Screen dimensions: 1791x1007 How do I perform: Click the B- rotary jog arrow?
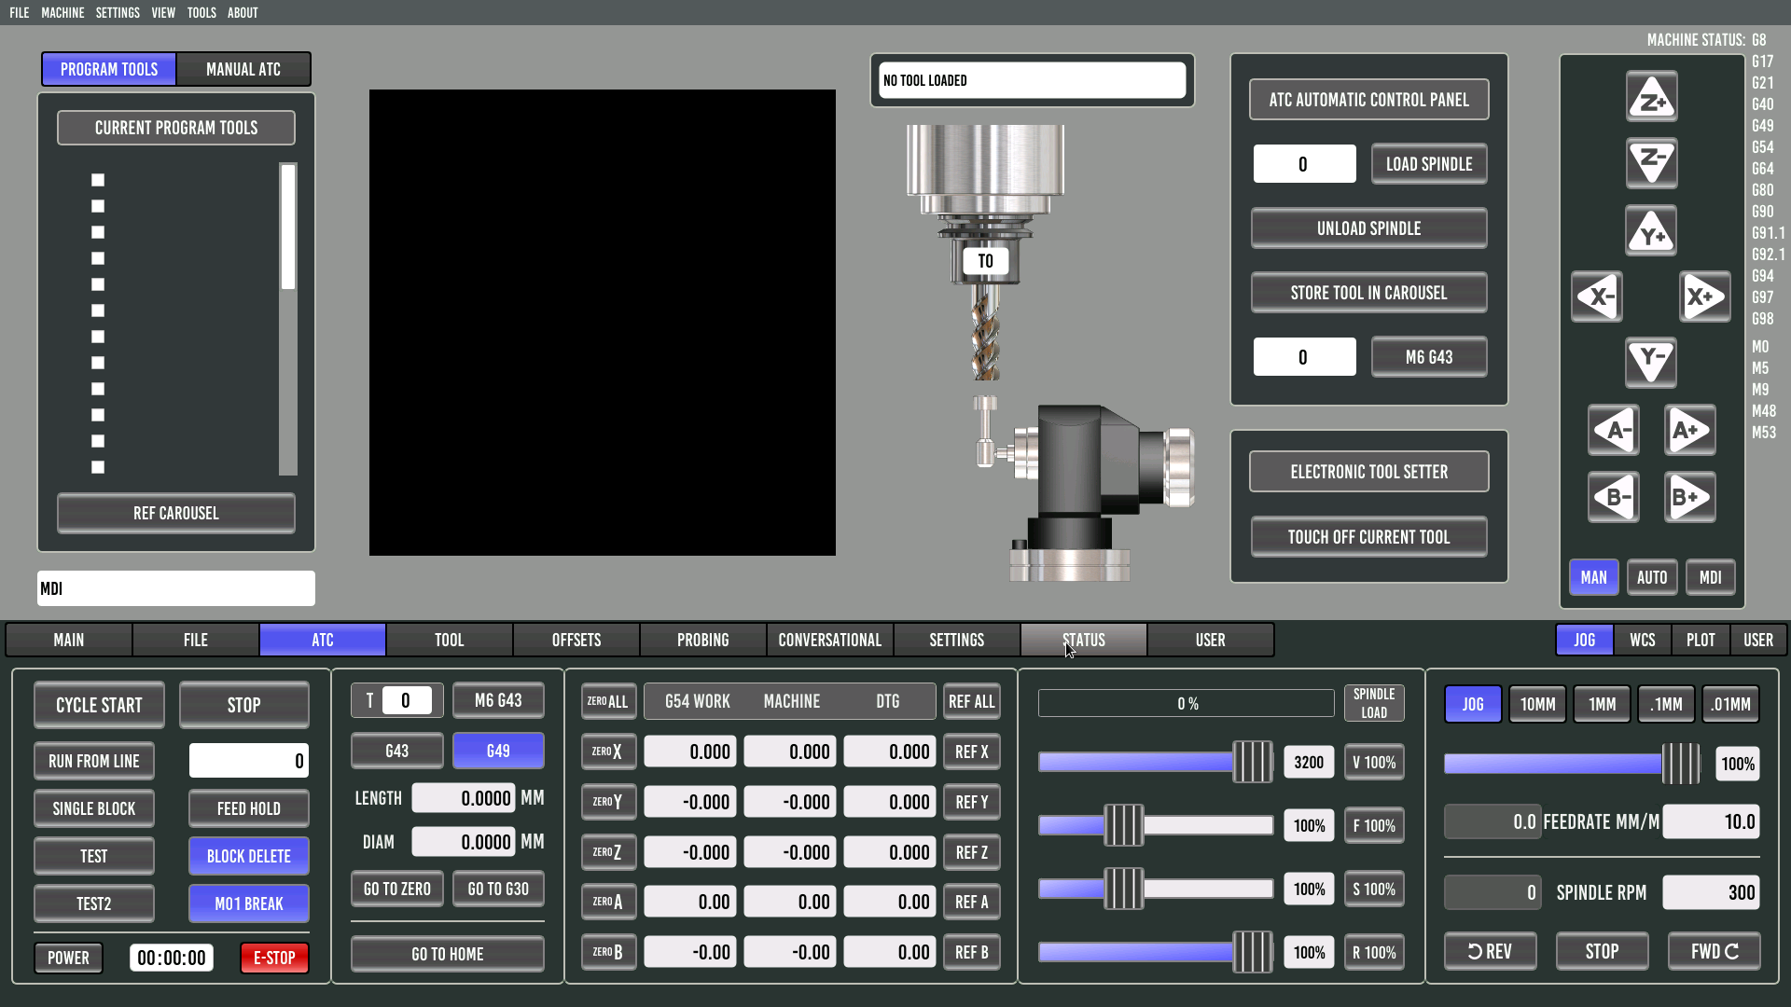[x=1614, y=497]
